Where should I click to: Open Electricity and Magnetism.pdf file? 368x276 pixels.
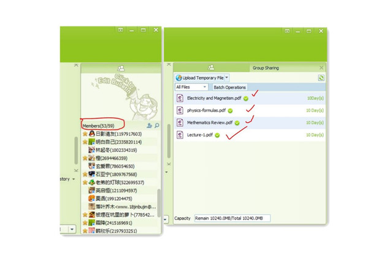(214, 98)
